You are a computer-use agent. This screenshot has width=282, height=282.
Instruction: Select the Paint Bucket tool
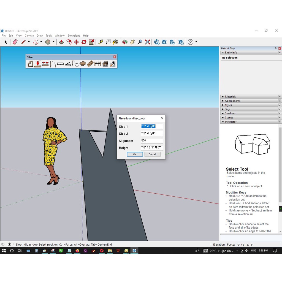tap(115, 42)
